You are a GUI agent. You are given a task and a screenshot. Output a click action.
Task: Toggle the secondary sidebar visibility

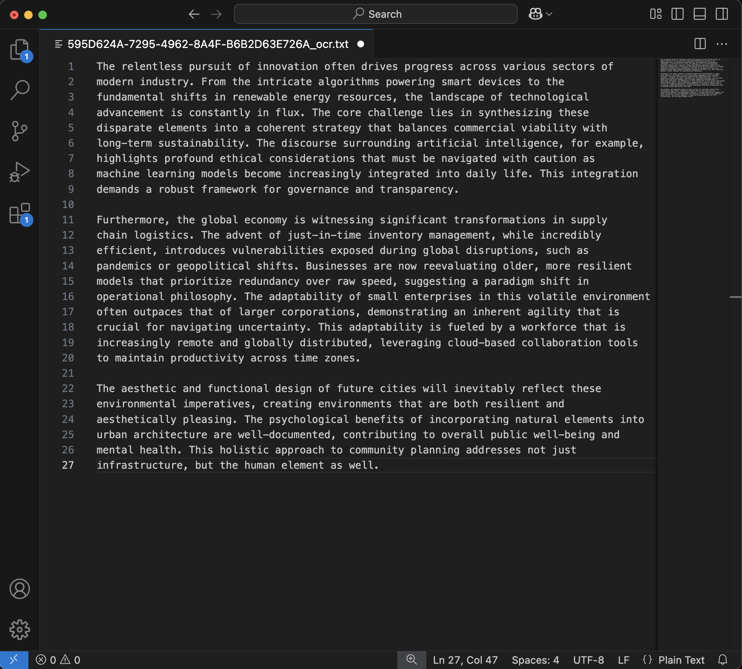pyautogui.click(x=721, y=14)
